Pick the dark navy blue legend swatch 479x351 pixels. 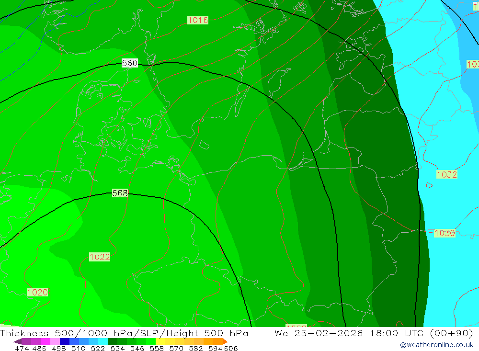[65, 341]
